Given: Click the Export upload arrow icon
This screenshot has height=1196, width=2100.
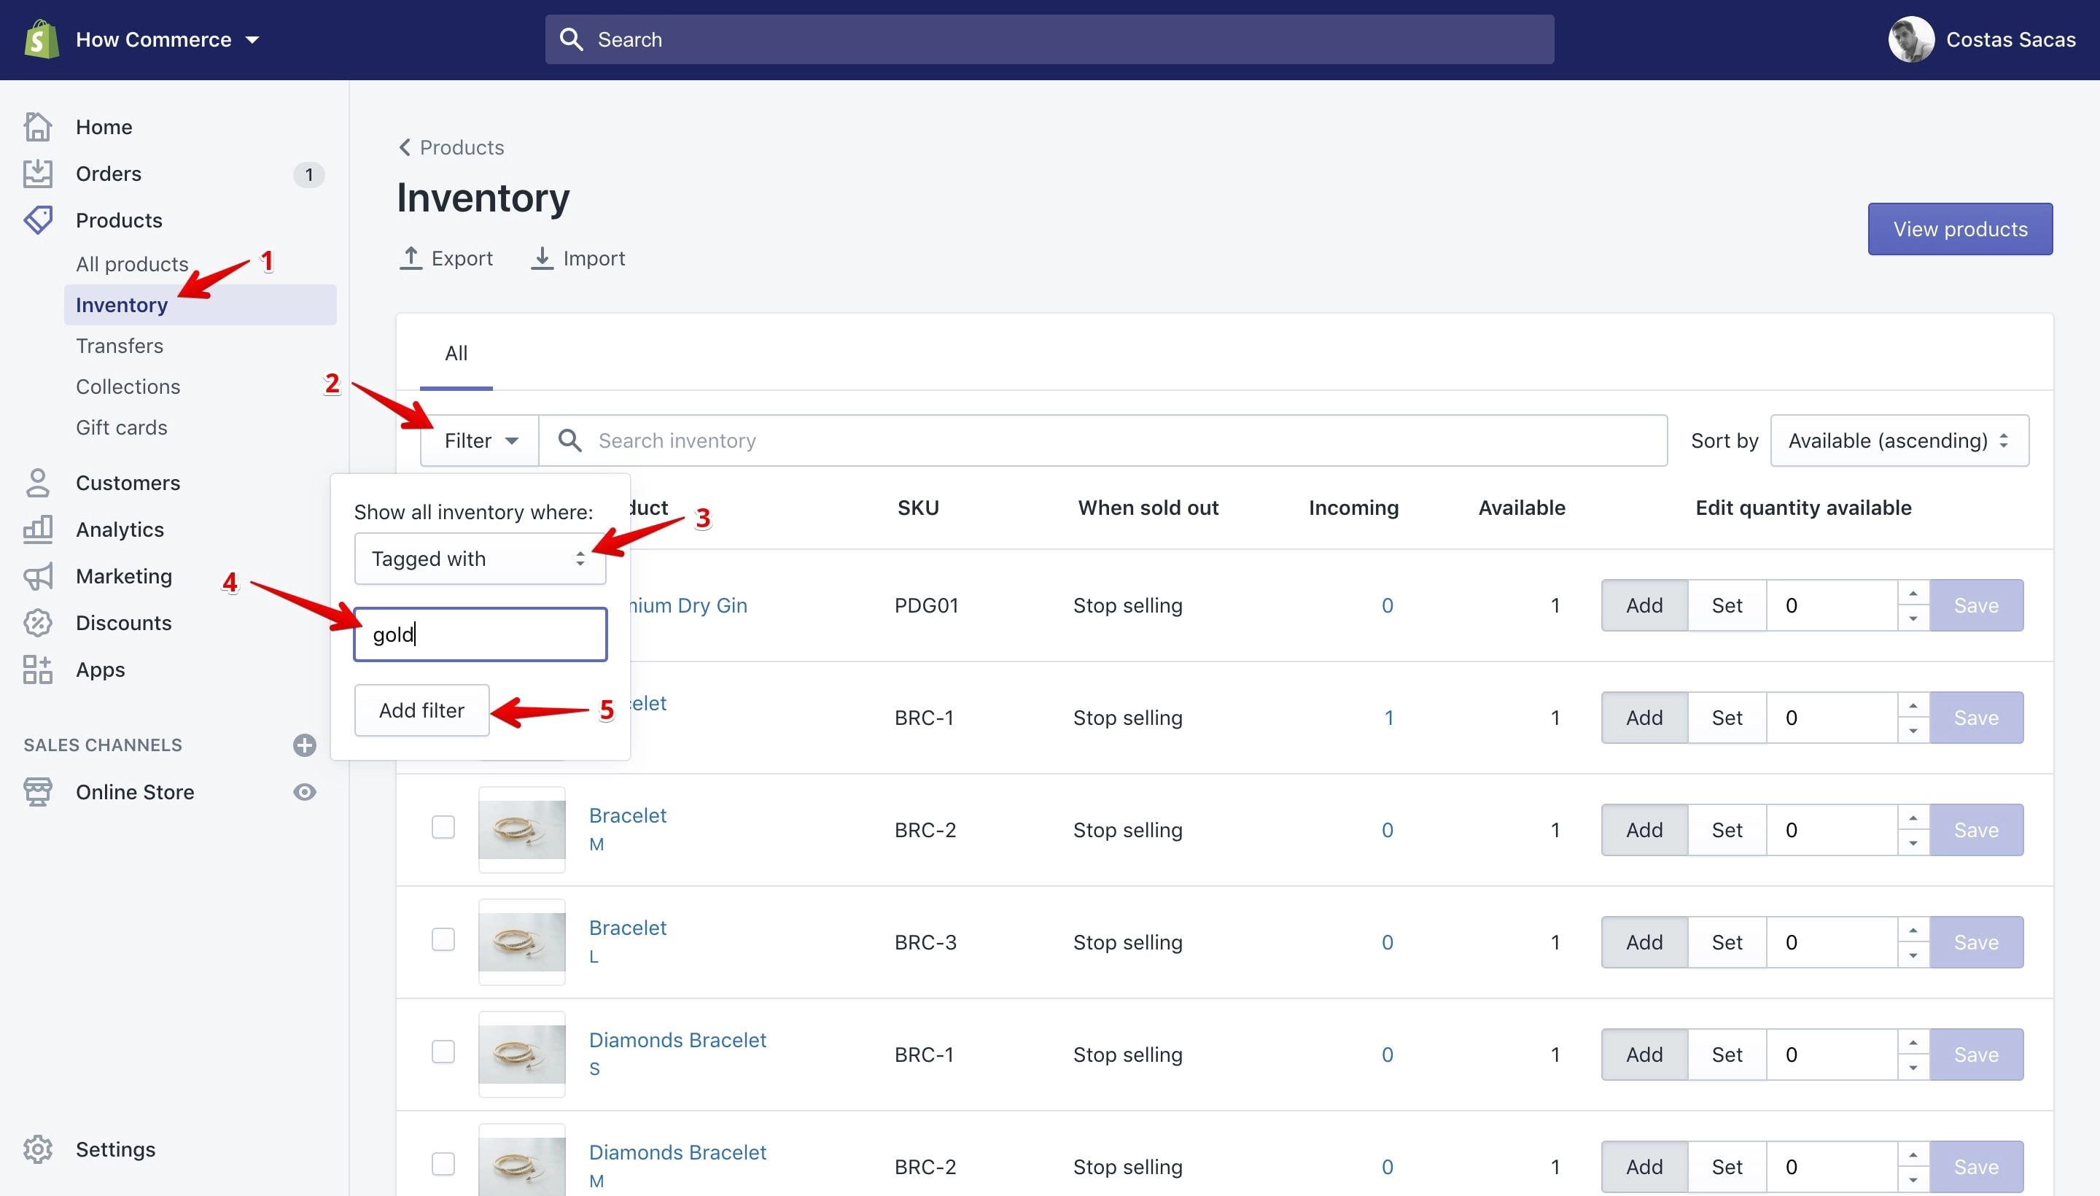Looking at the screenshot, I should tap(411, 258).
